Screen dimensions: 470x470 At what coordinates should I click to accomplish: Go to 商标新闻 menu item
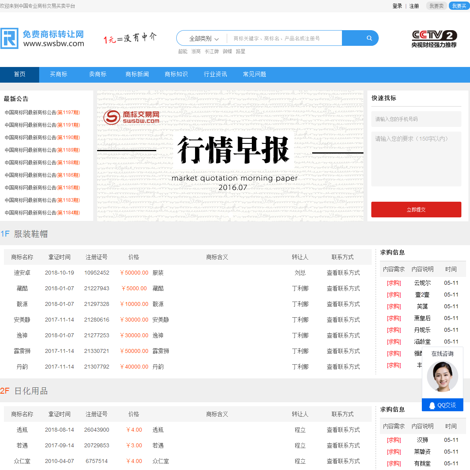pos(137,74)
